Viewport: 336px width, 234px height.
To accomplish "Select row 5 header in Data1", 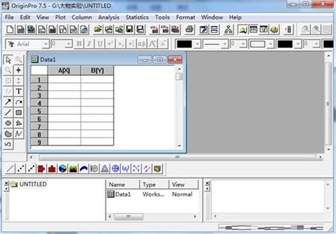I will (39, 111).
